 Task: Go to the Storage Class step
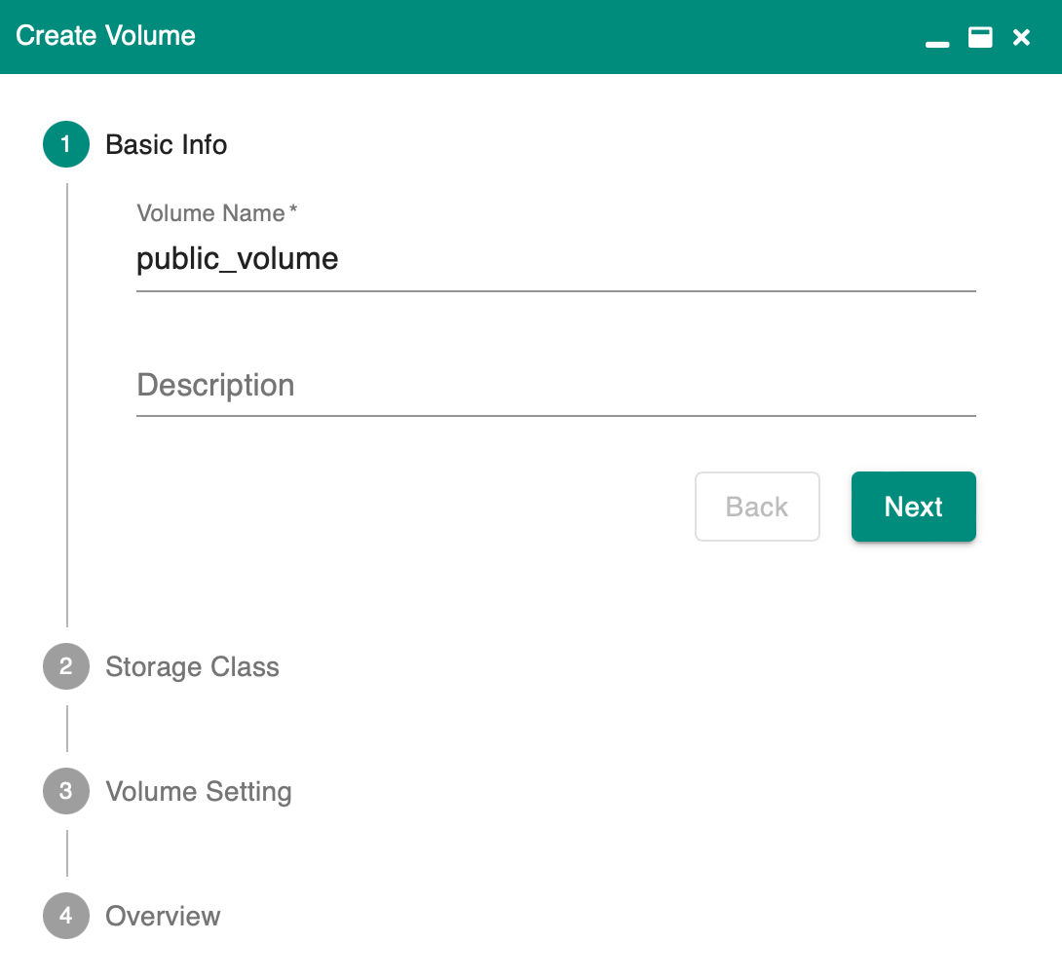[x=192, y=667]
